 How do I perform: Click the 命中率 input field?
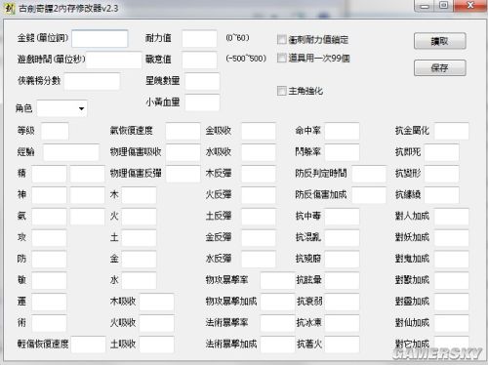pyautogui.click(x=343, y=132)
